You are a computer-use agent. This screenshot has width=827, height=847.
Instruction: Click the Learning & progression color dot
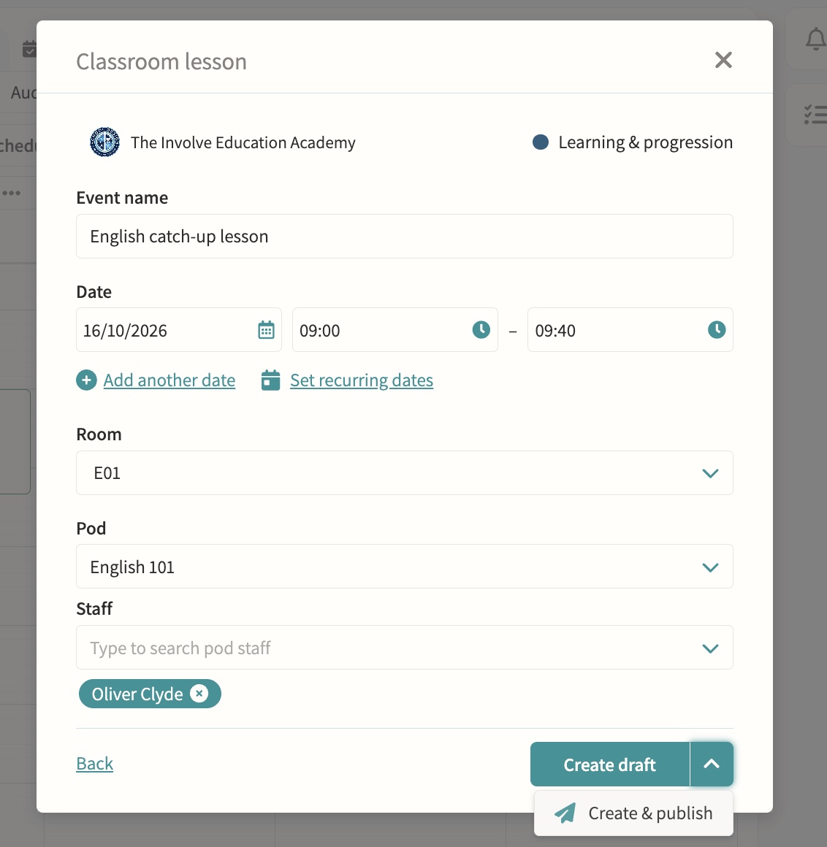tap(541, 142)
